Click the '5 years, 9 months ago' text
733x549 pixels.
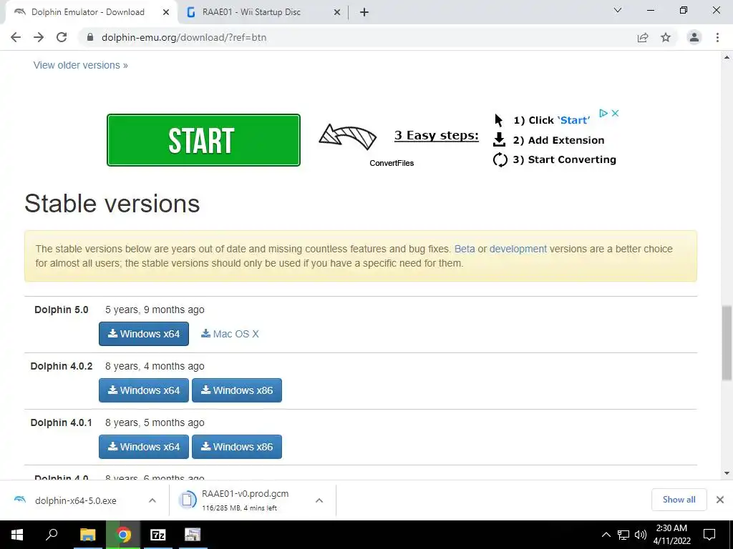pos(155,310)
